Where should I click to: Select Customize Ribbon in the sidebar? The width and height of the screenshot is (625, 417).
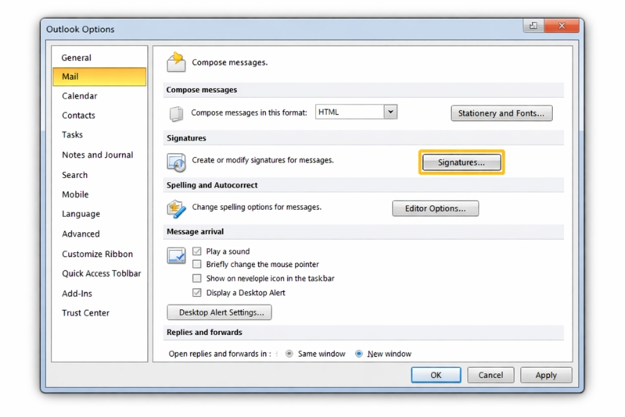pyautogui.click(x=97, y=254)
